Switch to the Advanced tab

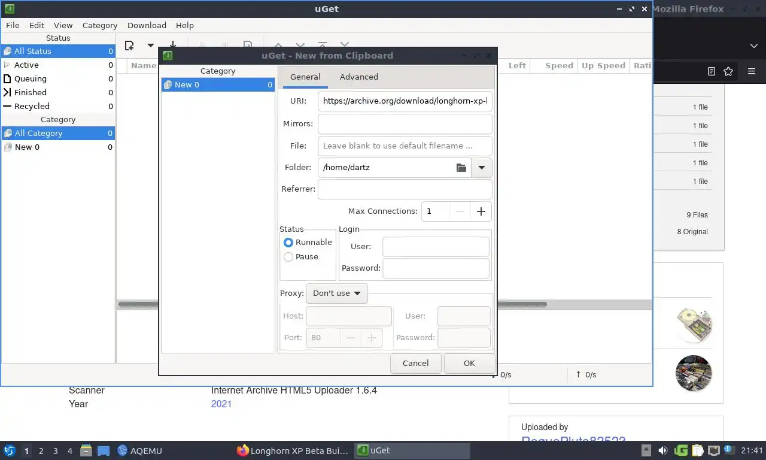click(x=359, y=77)
